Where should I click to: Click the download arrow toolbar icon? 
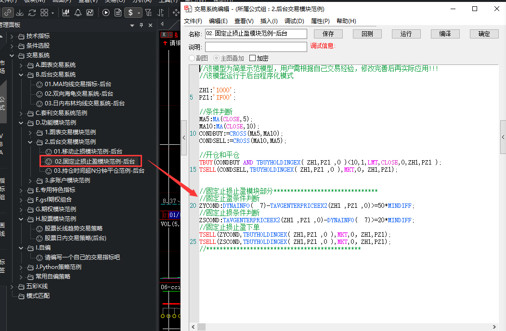pos(20,13)
